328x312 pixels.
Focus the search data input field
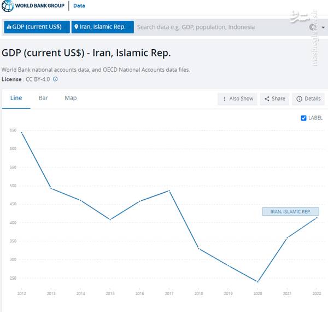[219, 27]
